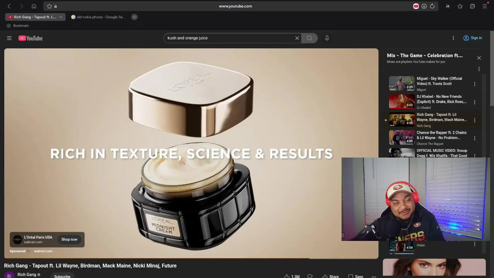Screen dimensions: 494x278
Task: Like the video with 1.3M likes
Action: point(292,276)
